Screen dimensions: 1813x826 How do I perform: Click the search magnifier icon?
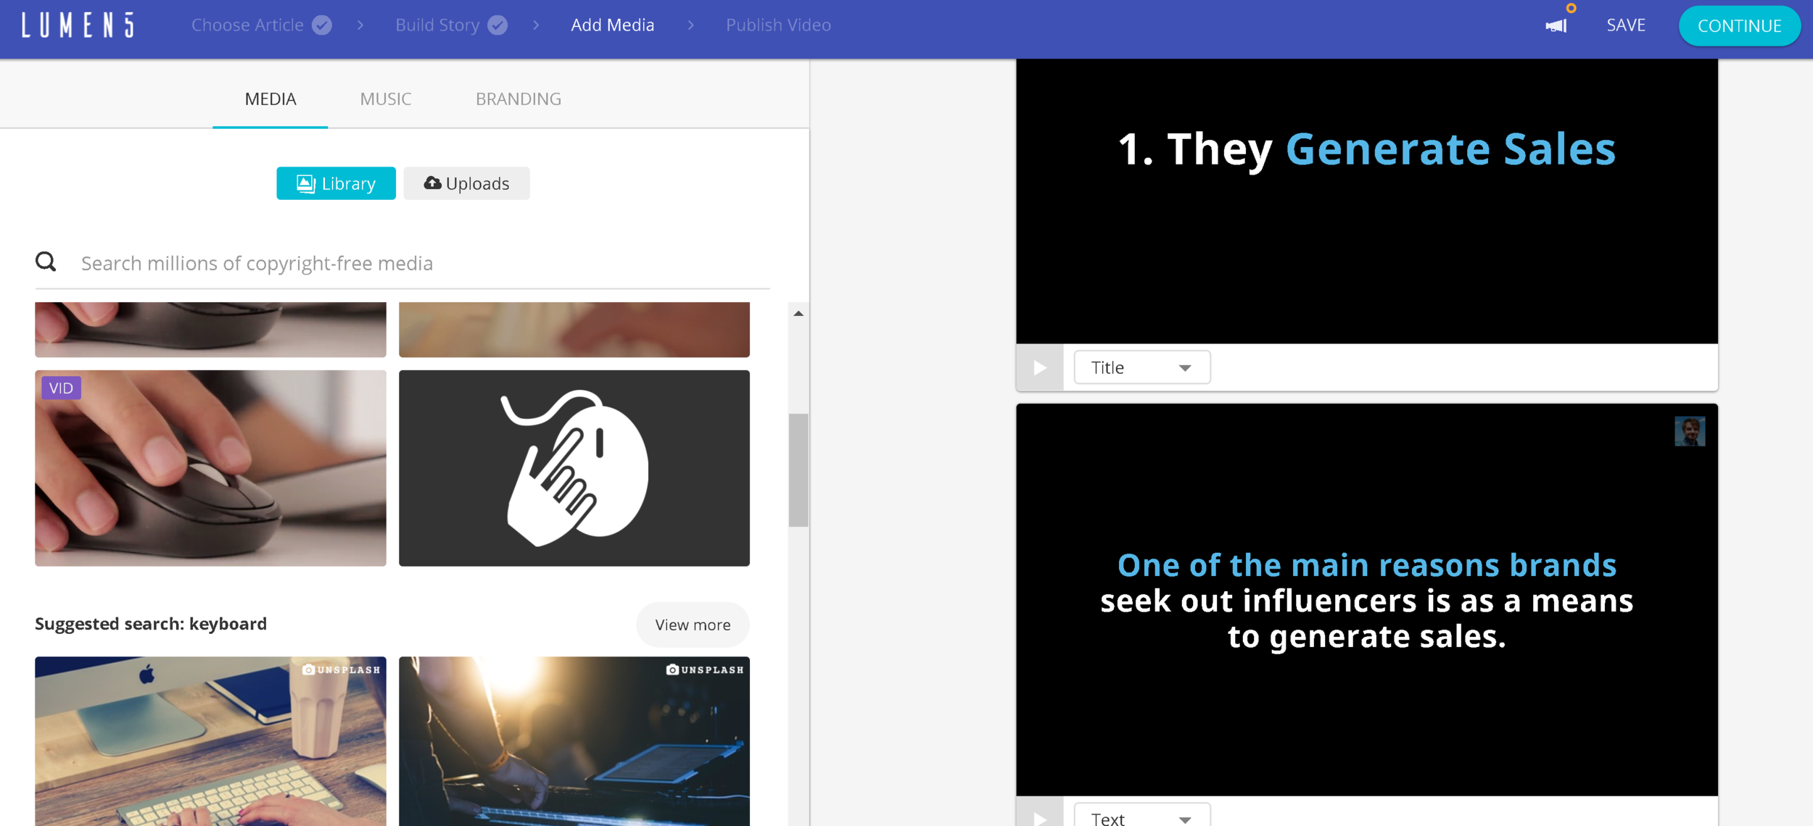coord(46,262)
